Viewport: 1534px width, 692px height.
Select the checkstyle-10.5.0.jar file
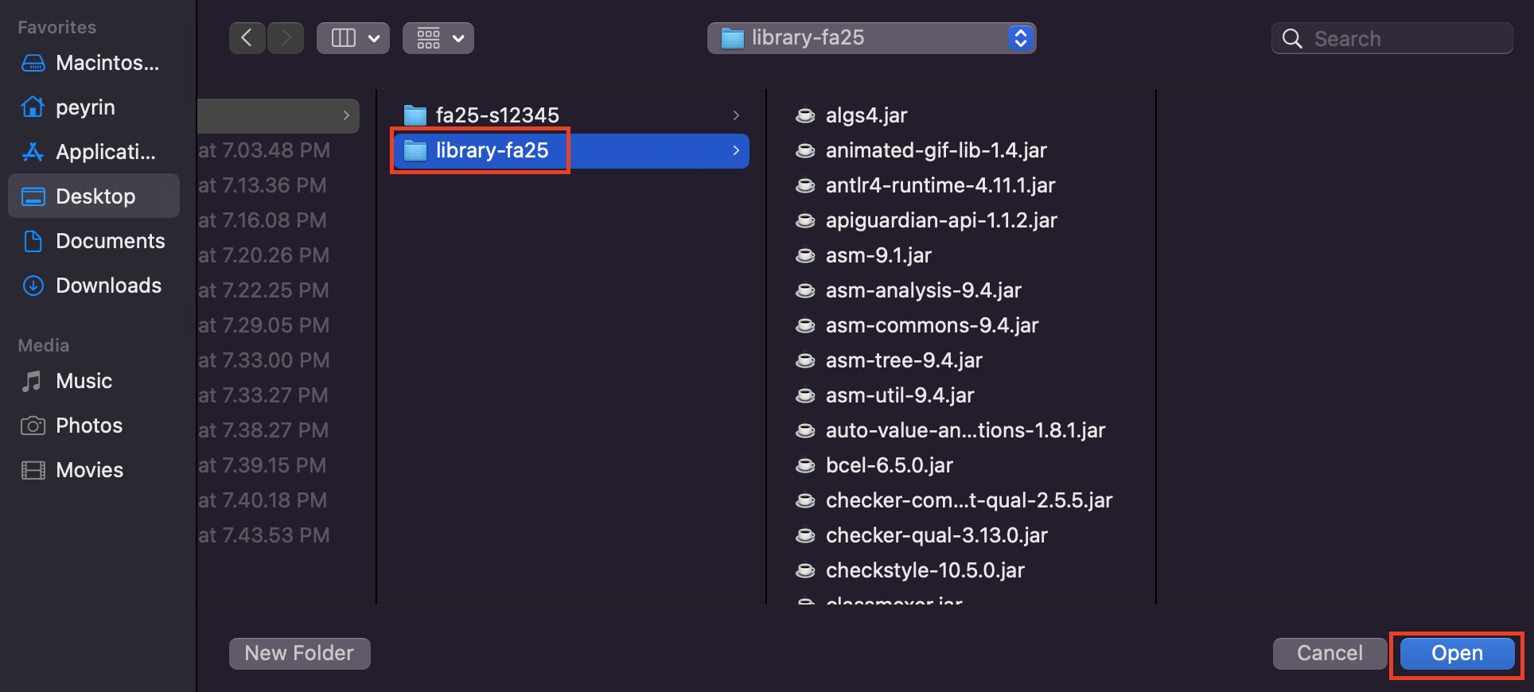925,570
